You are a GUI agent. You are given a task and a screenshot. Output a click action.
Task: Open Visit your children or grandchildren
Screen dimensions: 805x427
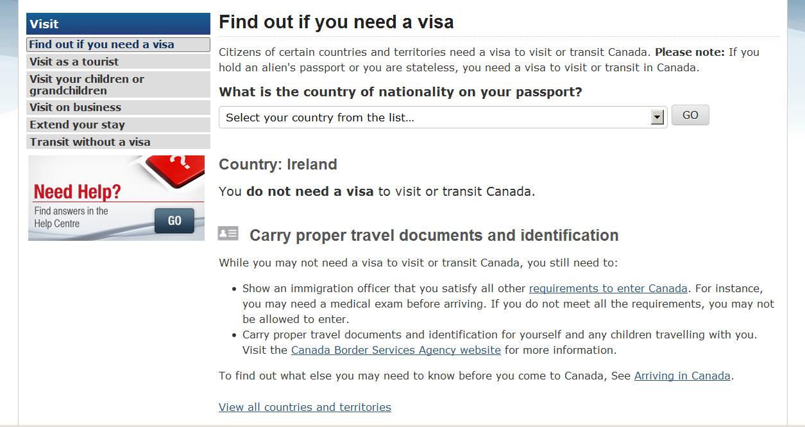119,85
